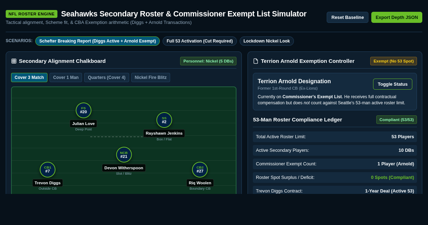Choose Full 53 Activation (Cut Required) scenario

pos(200,41)
